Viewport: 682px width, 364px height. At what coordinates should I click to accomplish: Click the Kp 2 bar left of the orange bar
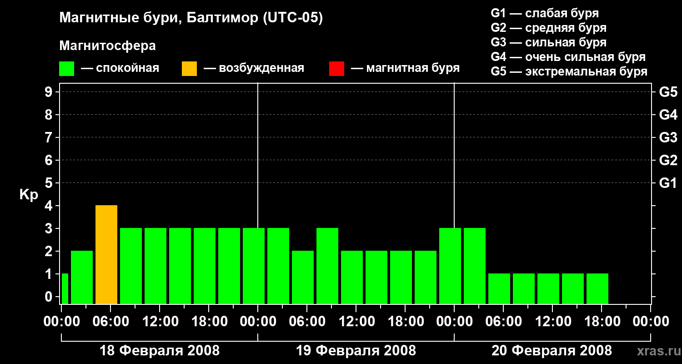(82, 277)
